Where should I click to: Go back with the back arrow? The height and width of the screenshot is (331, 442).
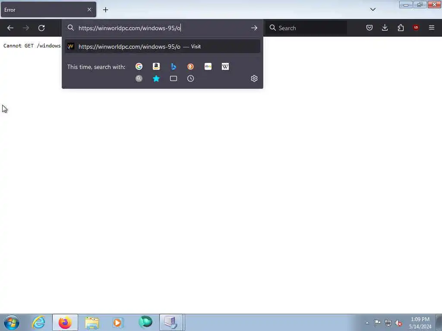(10, 28)
